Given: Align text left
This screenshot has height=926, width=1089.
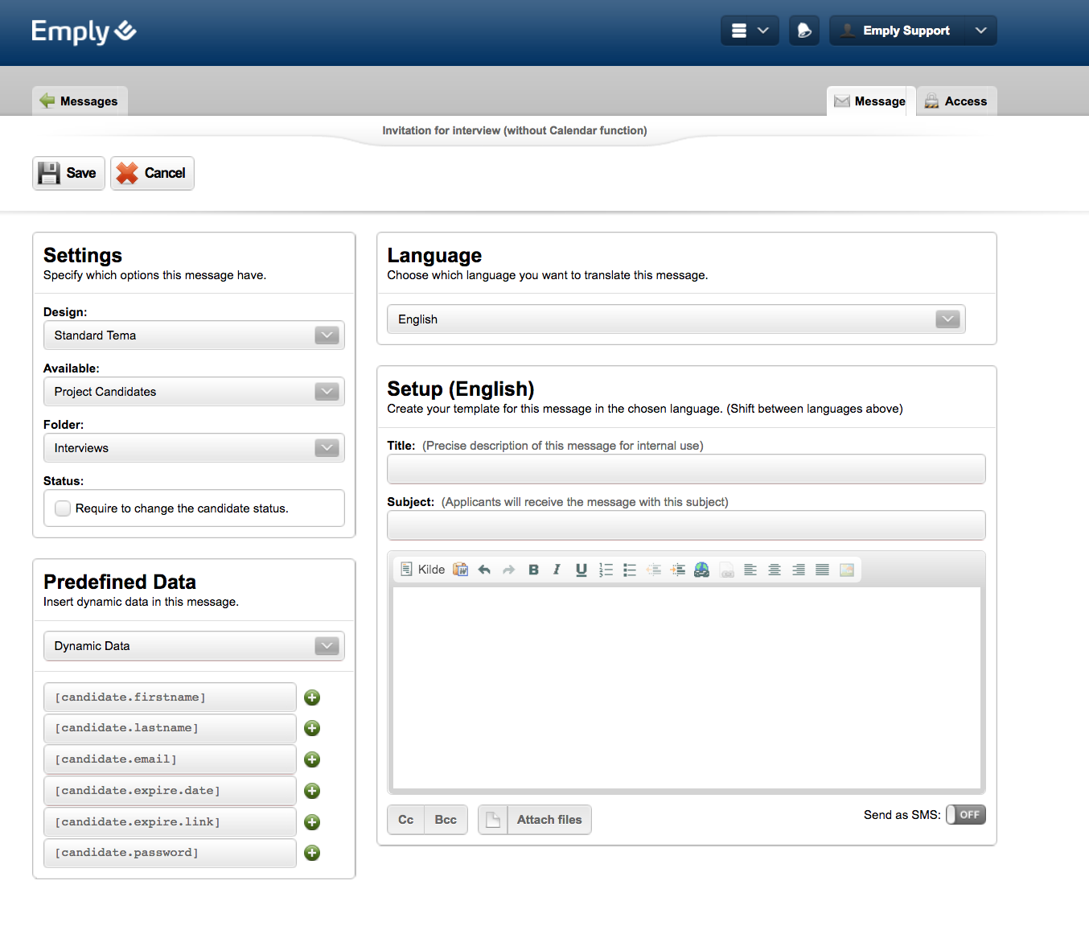Looking at the screenshot, I should pos(750,570).
